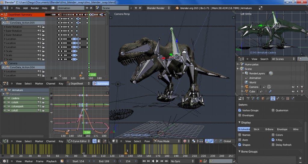Toggle Camera visibility eye in the outliner
308x164 pixels.
[293, 87]
